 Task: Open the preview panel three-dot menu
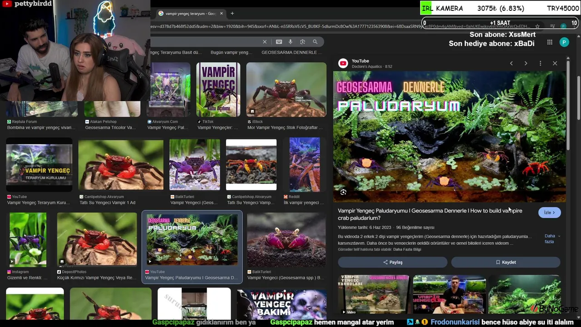tap(540, 64)
